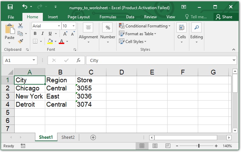Image resolution: width=241 pixels, height=152 pixels.
Task: Click the Cut scissors icon
Action: coord(20,25)
